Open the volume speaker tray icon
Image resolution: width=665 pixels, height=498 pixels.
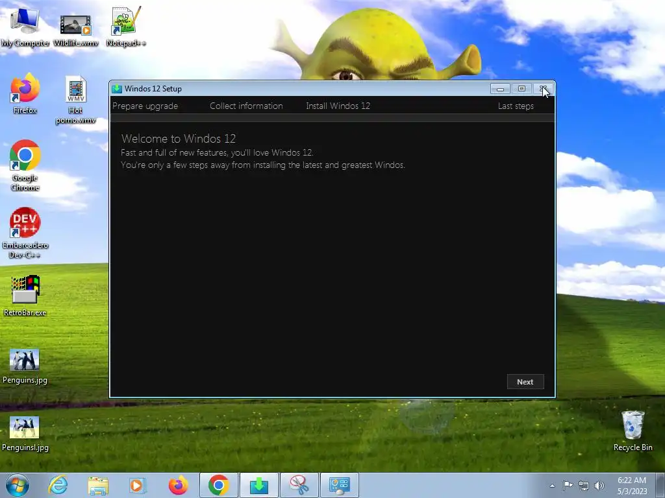599,486
